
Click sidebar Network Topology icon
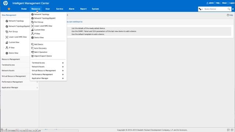pyautogui.click(x=7, y=21)
